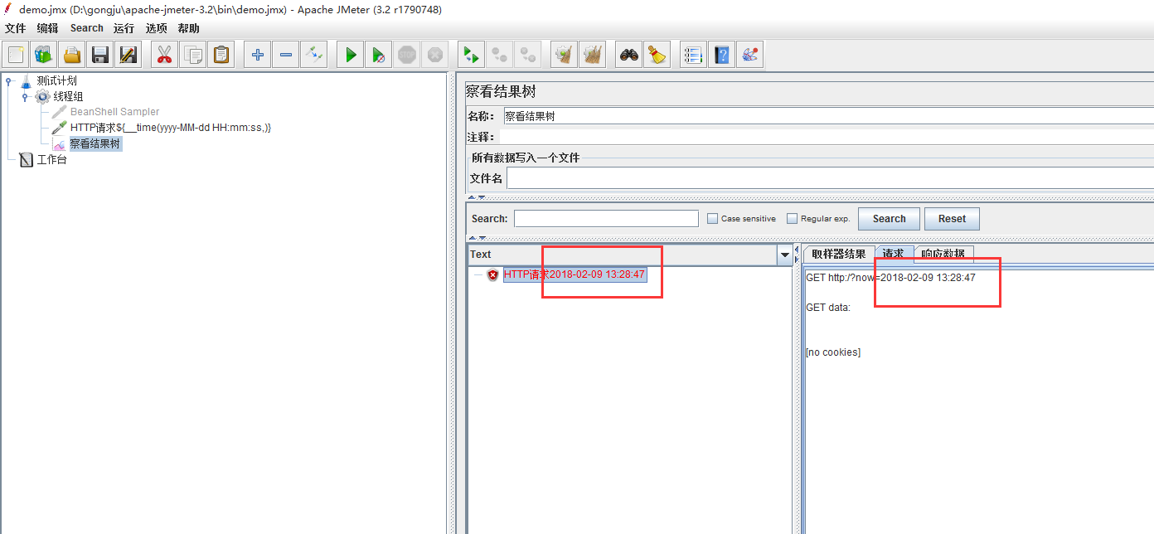Enable the Case sensitive checkbox
This screenshot has height=534, width=1154.
(712, 219)
